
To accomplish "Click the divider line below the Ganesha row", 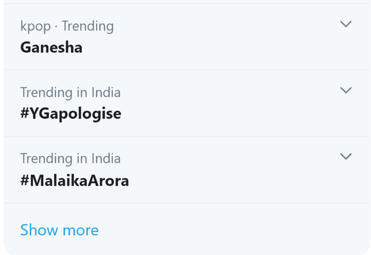I will coord(187,70).
